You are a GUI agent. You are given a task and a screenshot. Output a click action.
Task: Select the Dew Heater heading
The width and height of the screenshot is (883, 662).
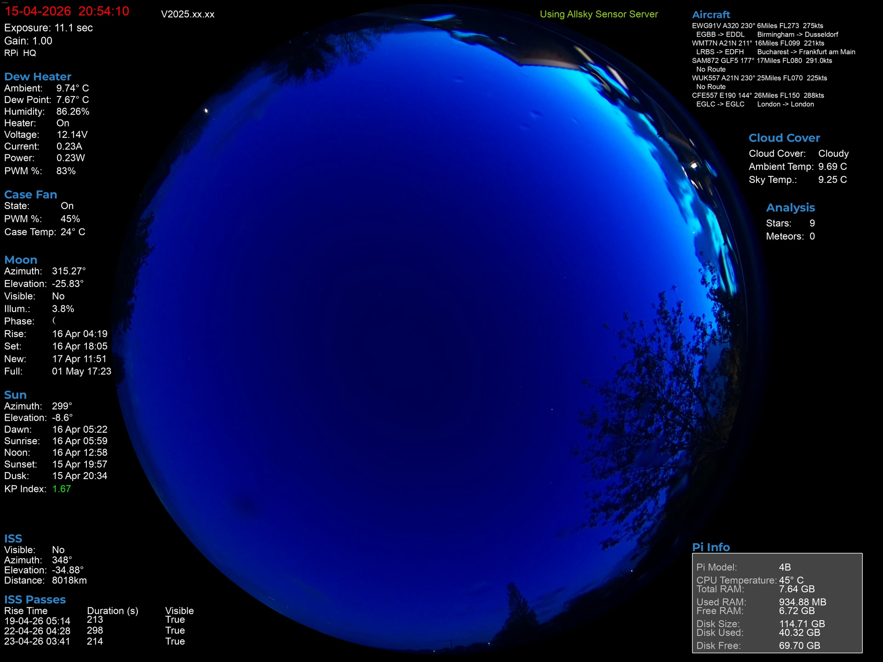[x=38, y=76]
